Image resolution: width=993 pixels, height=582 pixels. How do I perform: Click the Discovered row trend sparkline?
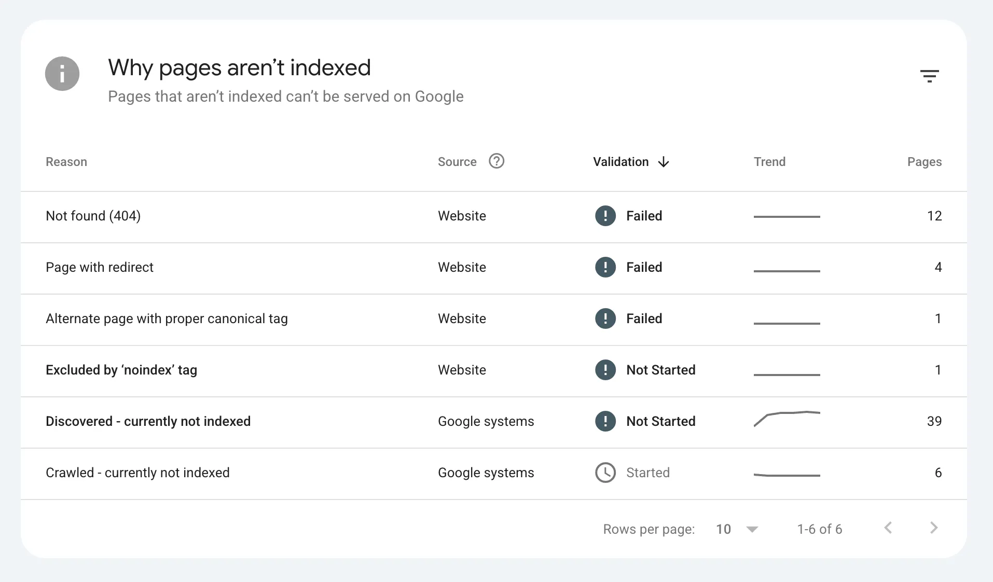(787, 419)
